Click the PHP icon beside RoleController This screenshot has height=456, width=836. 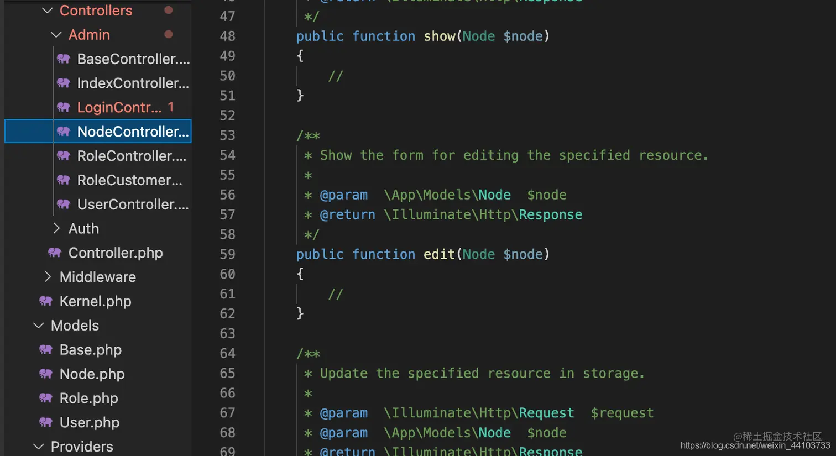(64, 156)
